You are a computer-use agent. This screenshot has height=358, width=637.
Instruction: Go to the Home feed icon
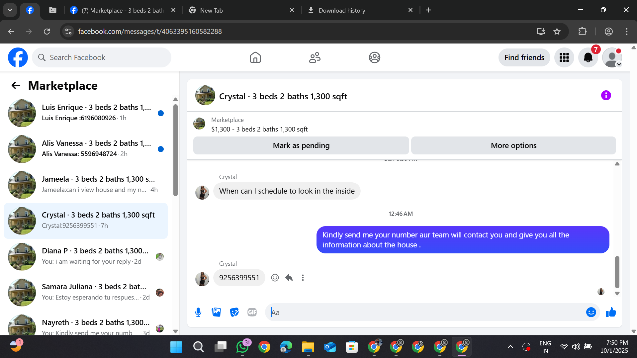tap(255, 57)
